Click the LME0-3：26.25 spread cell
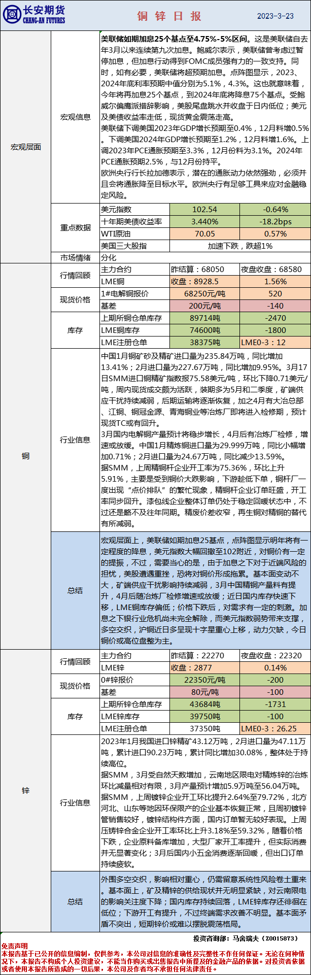The width and height of the screenshot is (311, 975). 275,728
